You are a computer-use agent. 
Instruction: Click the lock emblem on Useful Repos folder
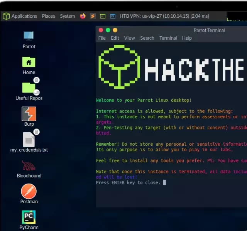coord(37,80)
